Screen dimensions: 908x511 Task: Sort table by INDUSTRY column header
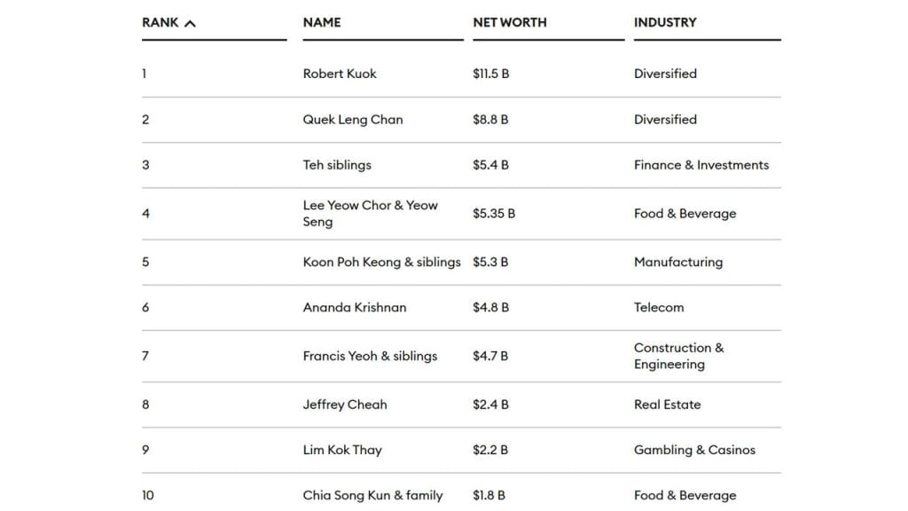[x=665, y=22]
